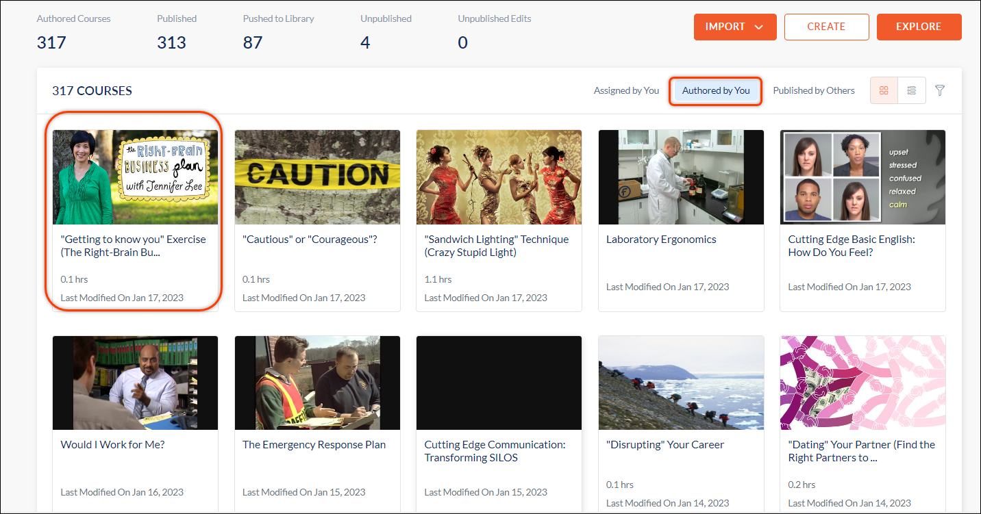
Task: Switch to list view icon
Action: coord(911,90)
